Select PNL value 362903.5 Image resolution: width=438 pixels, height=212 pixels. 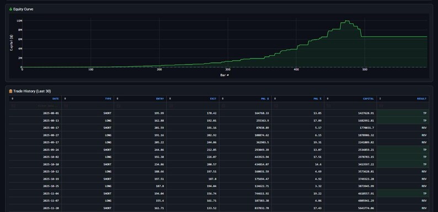tap(262, 142)
